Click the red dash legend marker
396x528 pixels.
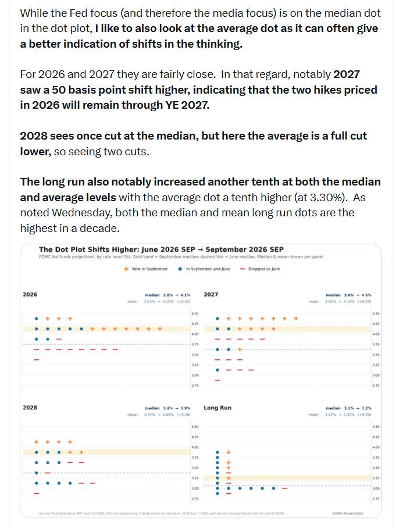[242, 269]
